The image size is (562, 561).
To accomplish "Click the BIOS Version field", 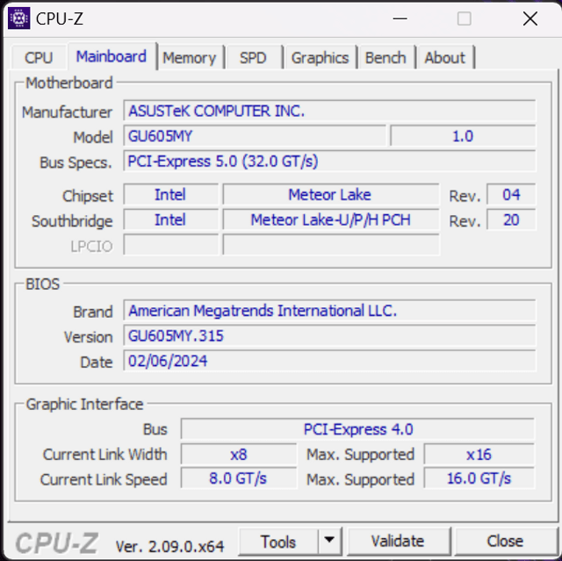I will click(x=329, y=336).
